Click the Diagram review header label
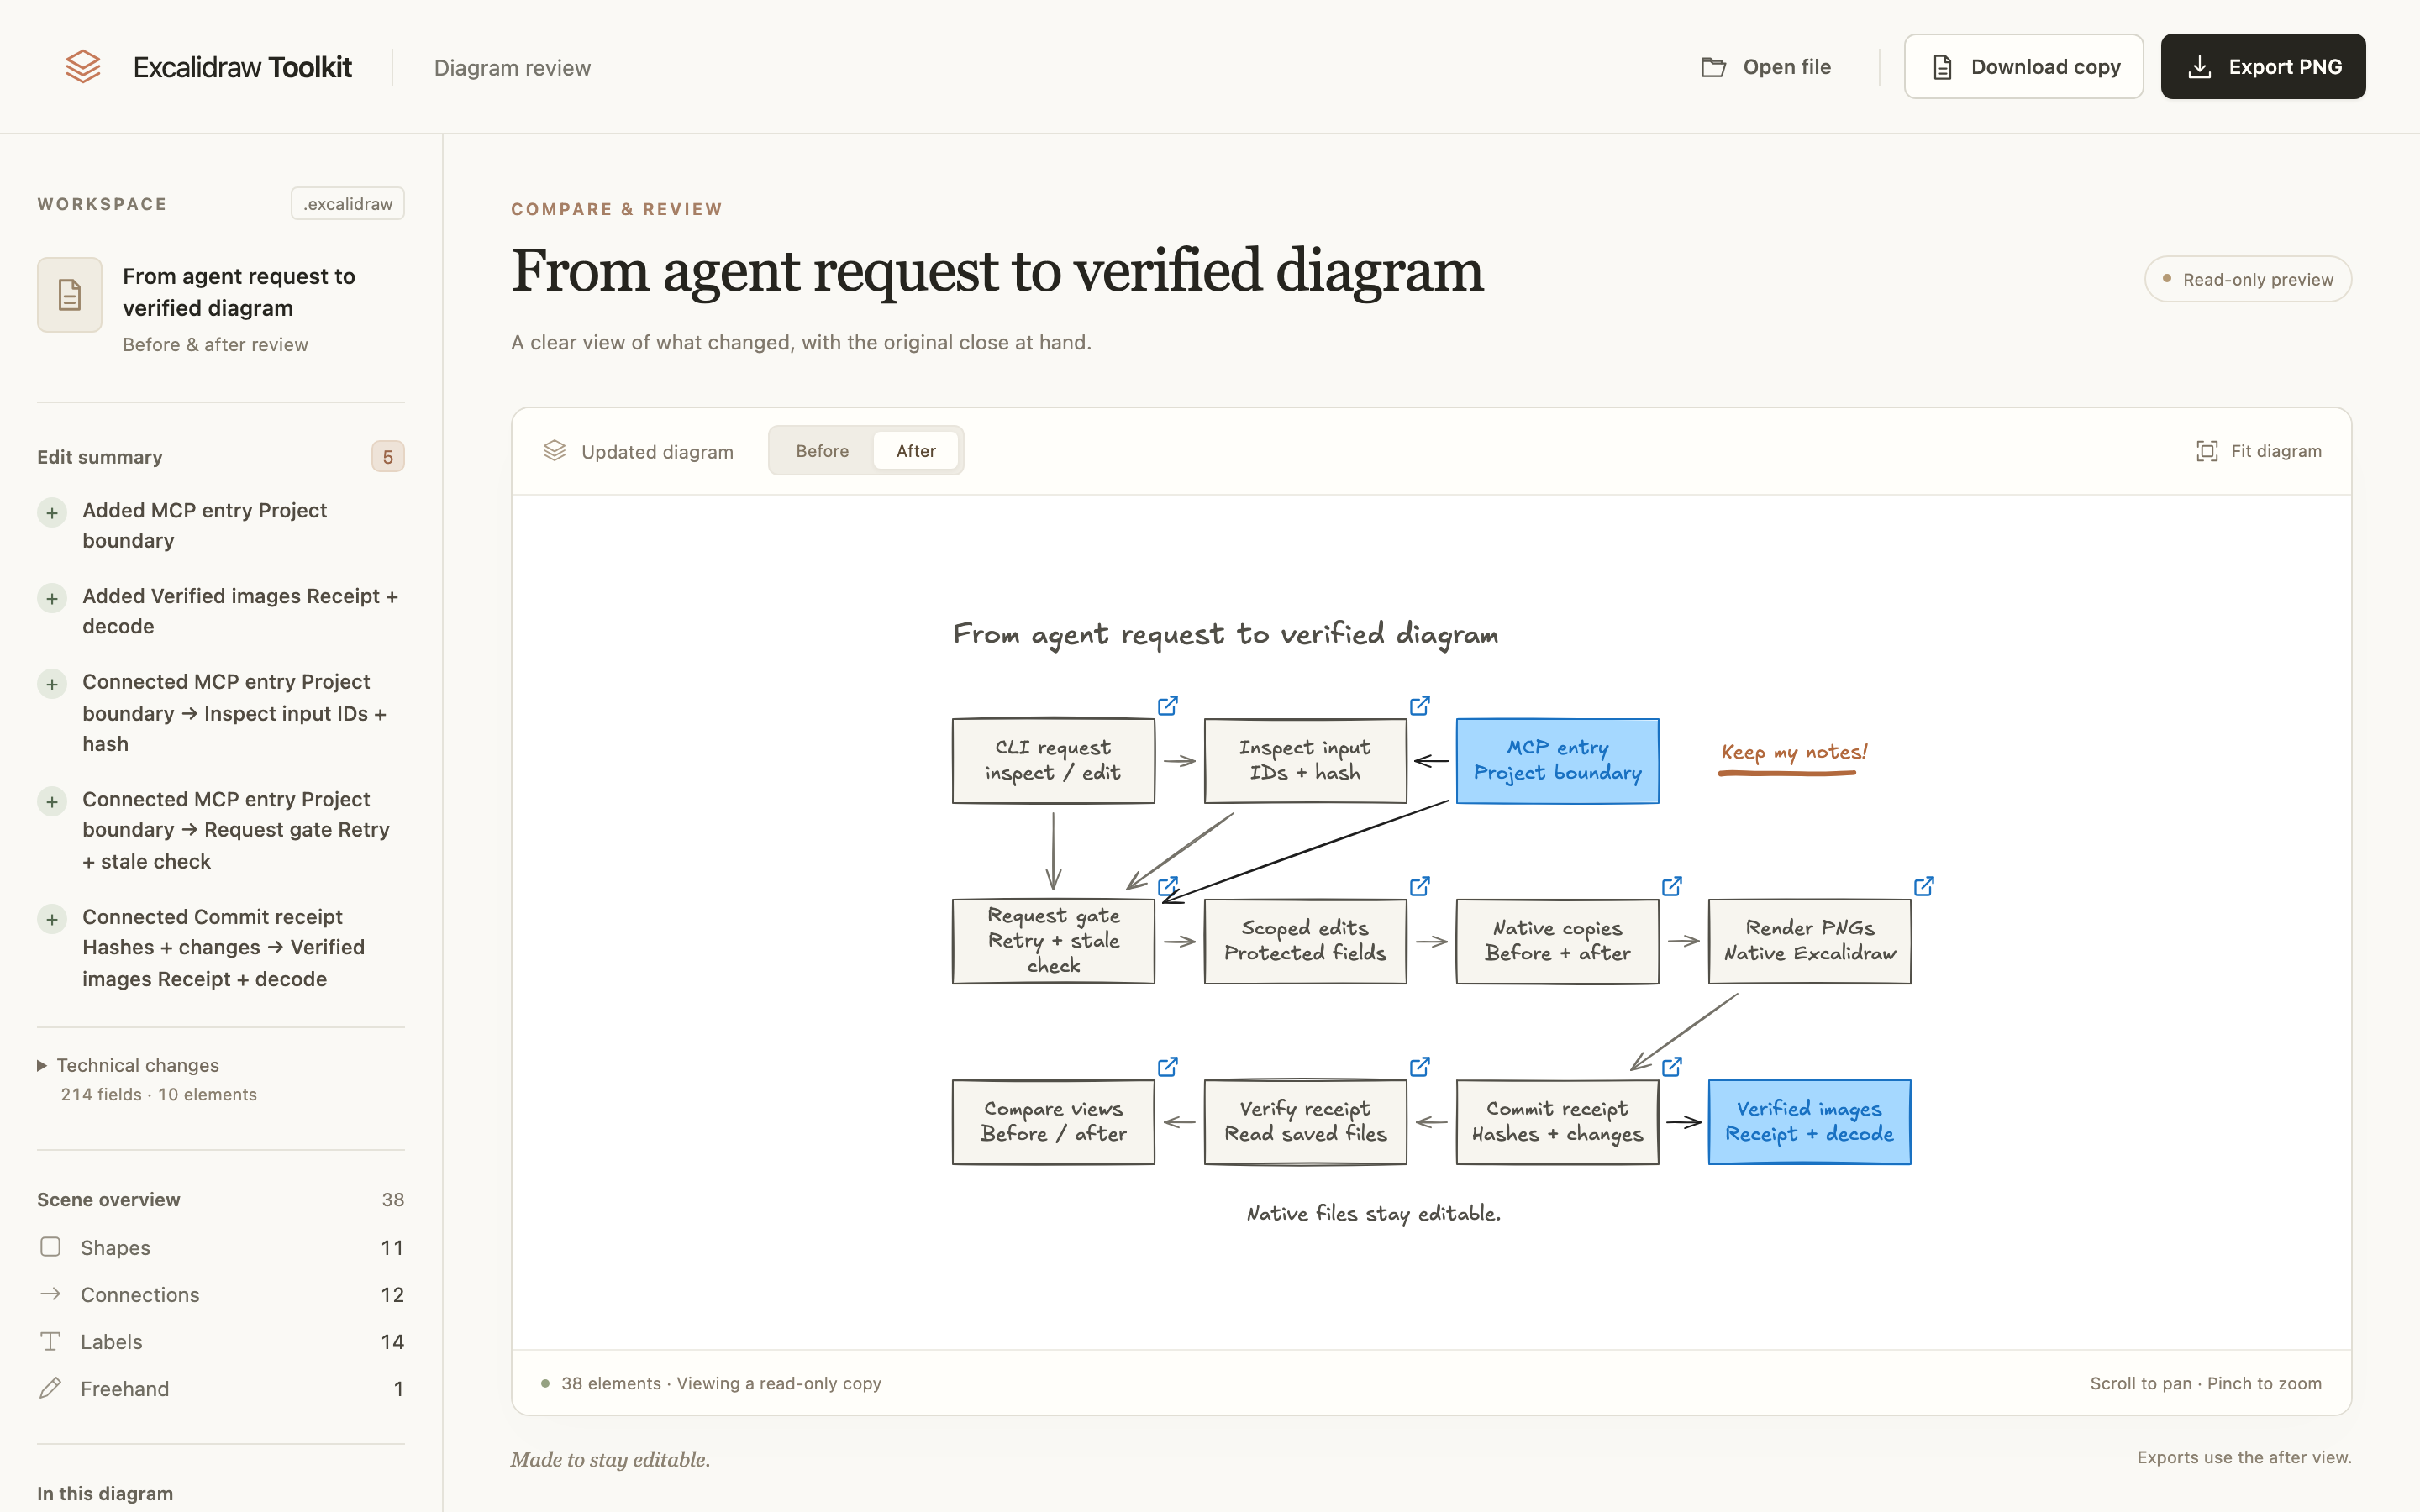Screen dimensions: 2420x1512 pos(512,68)
